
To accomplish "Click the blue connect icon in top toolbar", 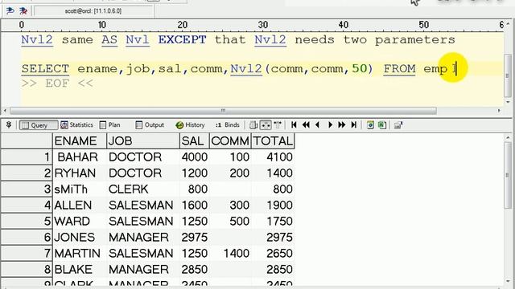I will point(10,11).
